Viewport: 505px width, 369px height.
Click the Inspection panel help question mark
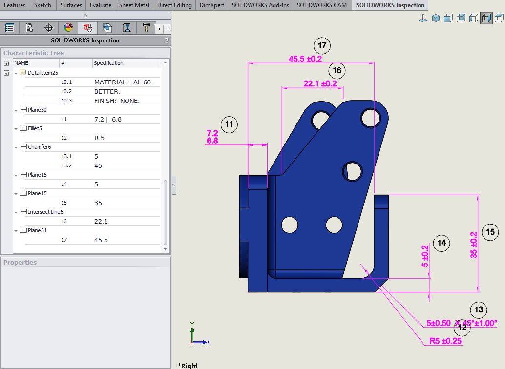pyautogui.click(x=167, y=40)
